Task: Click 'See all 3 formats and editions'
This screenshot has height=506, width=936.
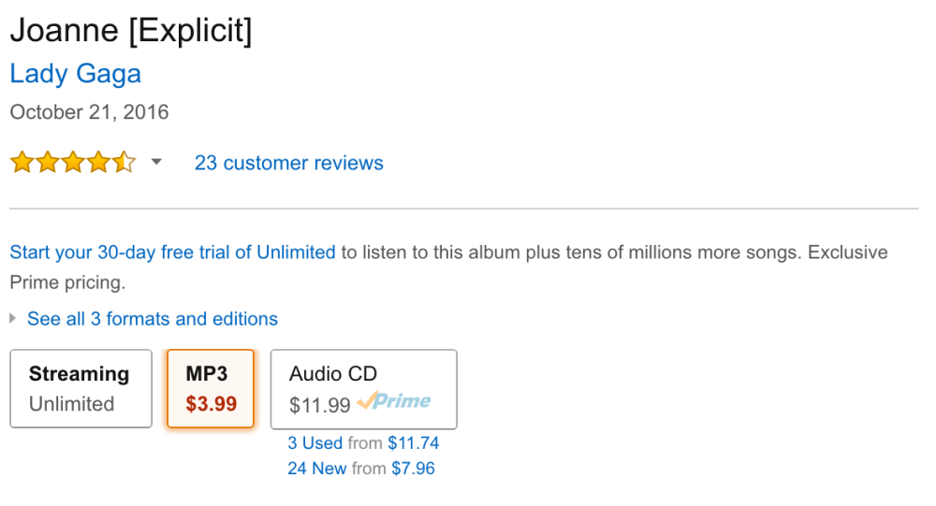Action: (x=153, y=319)
